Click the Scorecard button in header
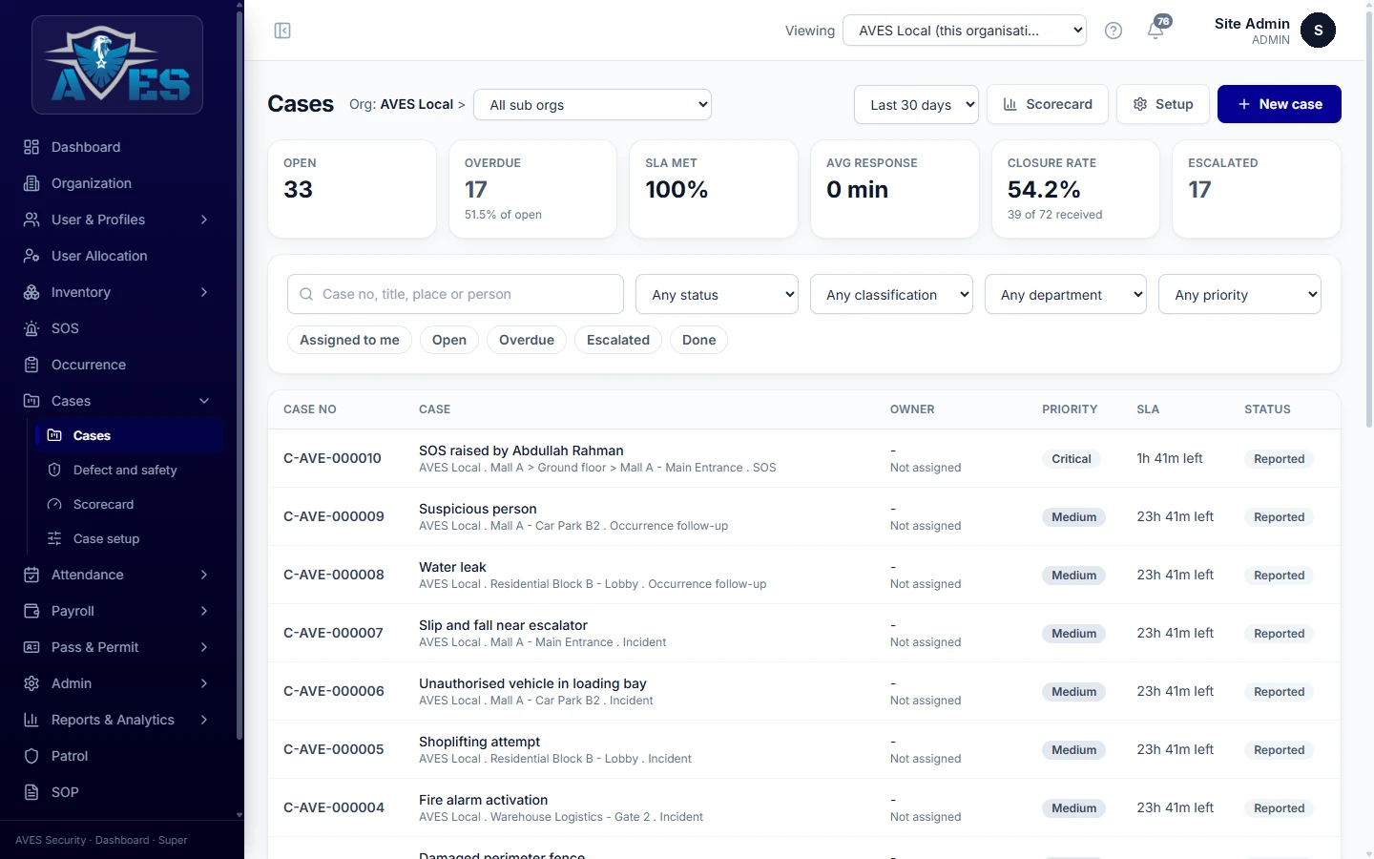1374x859 pixels. tap(1048, 104)
